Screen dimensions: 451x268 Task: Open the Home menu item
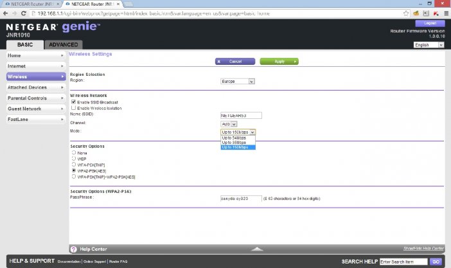point(36,55)
